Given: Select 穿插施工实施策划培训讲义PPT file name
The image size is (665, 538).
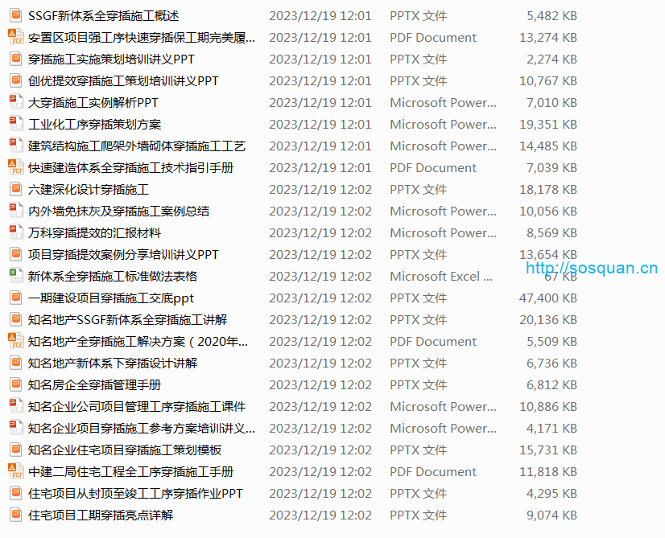Looking at the screenshot, I should click(x=111, y=59).
